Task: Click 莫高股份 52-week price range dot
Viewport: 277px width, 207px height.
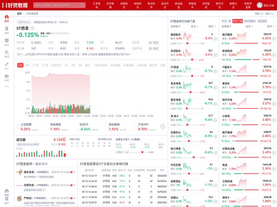Action: click(187, 43)
